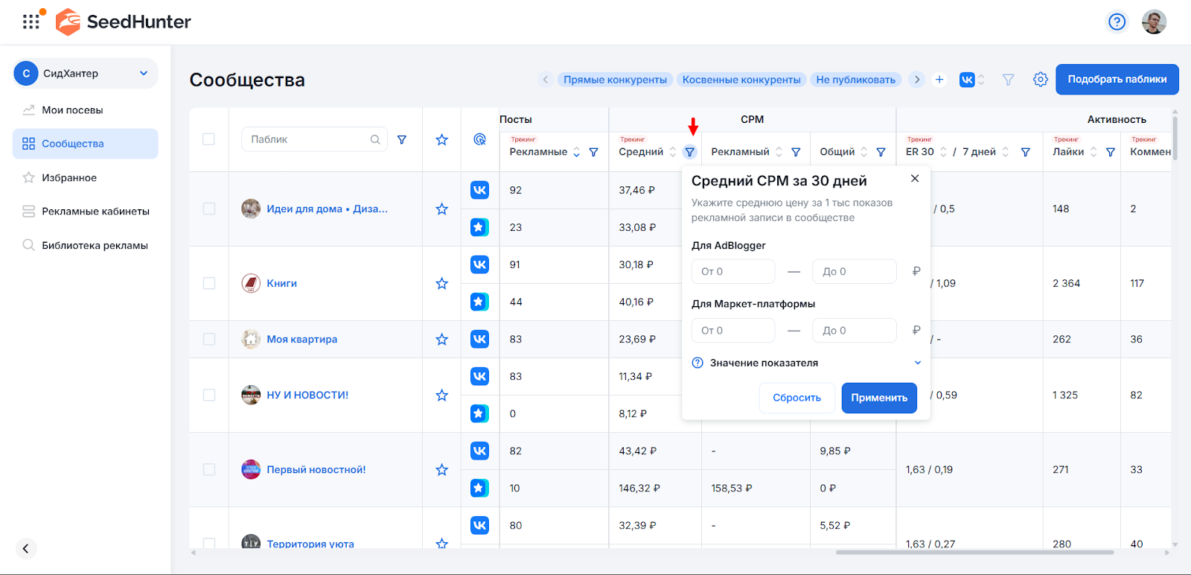The height and width of the screenshot is (575, 1191).
Task: Open filter for Рекламные posts column
Action: click(593, 152)
